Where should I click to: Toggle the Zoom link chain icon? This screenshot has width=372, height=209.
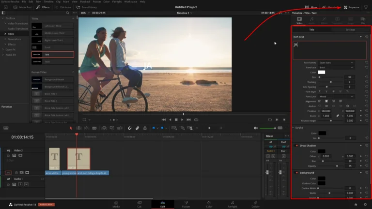338,116
